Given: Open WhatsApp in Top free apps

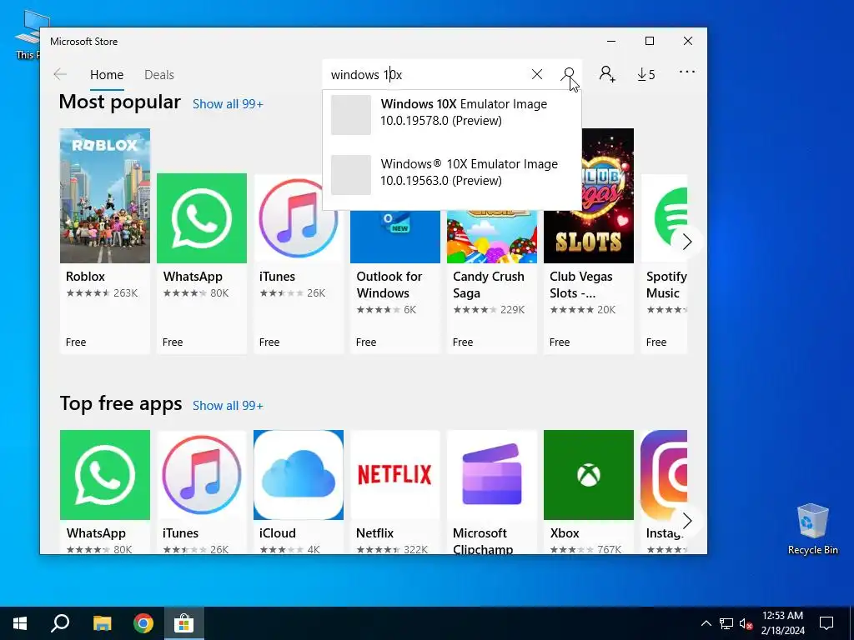Looking at the screenshot, I should pyautogui.click(x=104, y=492).
